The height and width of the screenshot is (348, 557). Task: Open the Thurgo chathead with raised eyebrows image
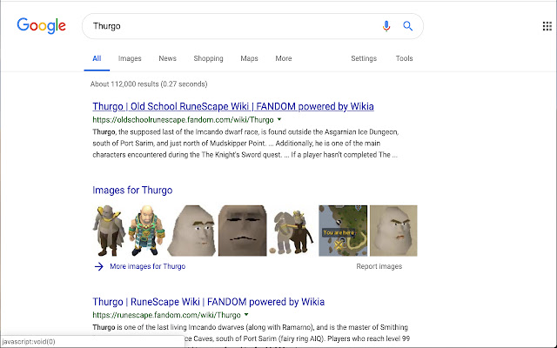(191, 231)
